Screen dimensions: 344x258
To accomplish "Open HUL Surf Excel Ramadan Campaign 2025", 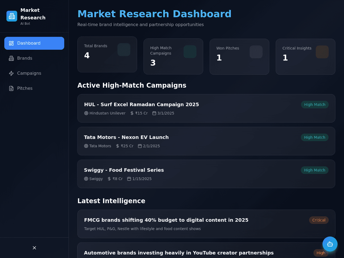I will click(206, 108).
